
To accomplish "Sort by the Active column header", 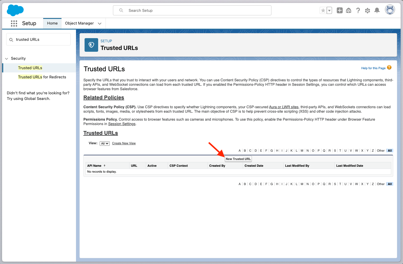I will click(152, 166).
